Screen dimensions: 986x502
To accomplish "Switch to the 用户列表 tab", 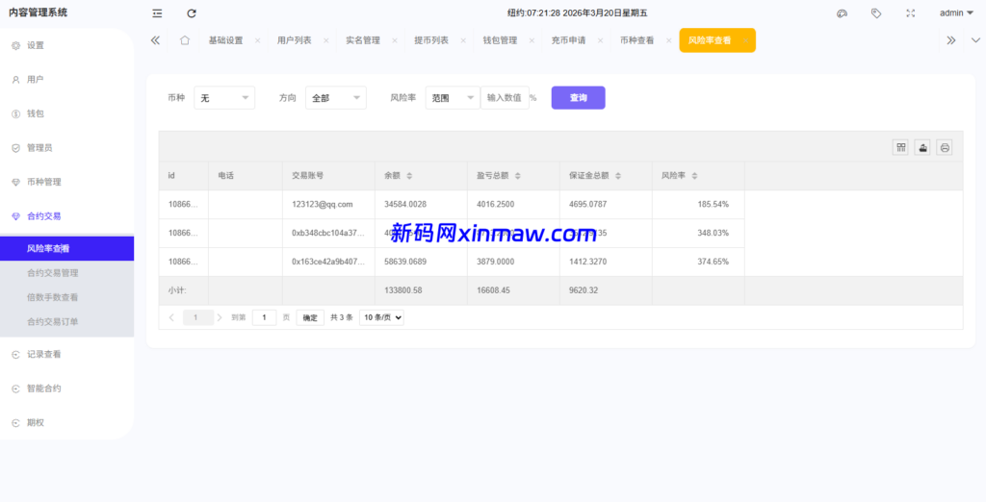I will point(295,40).
